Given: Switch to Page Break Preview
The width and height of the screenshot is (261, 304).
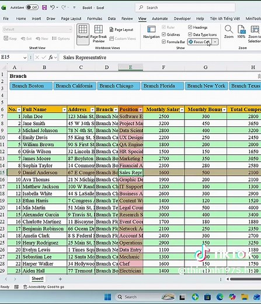Looking at the screenshot, I should tap(99, 34).
